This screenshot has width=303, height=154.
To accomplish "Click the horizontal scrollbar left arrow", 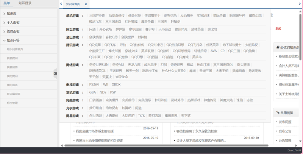I will pyautogui.click(x=62, y=146).
